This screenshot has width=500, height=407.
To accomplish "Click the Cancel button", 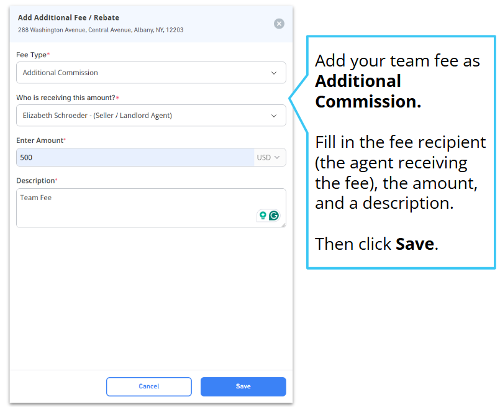I will [149, 386].
